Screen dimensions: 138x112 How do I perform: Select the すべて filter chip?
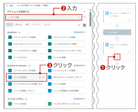tap(10, 25)
